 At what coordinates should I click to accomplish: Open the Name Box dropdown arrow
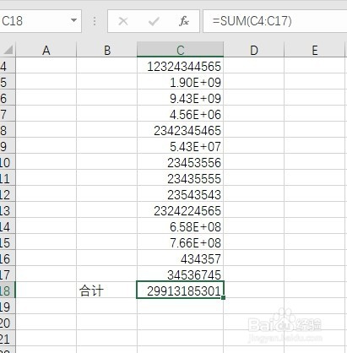(73, 20)
